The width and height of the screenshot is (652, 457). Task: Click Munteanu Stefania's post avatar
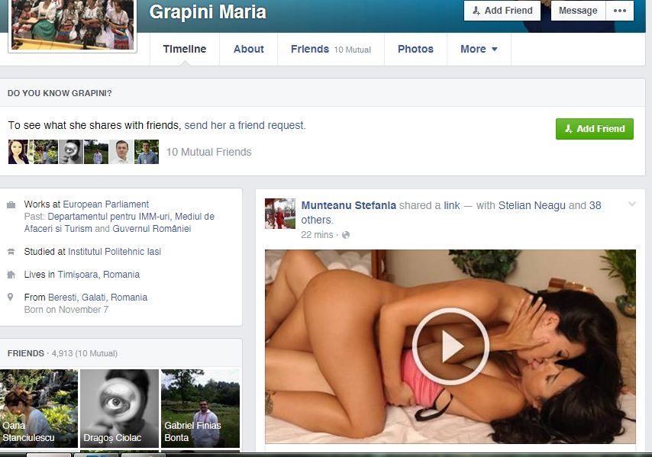point(280,214)
